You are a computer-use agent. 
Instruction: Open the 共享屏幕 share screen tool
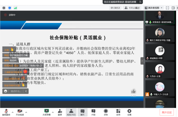coord(47,113)
